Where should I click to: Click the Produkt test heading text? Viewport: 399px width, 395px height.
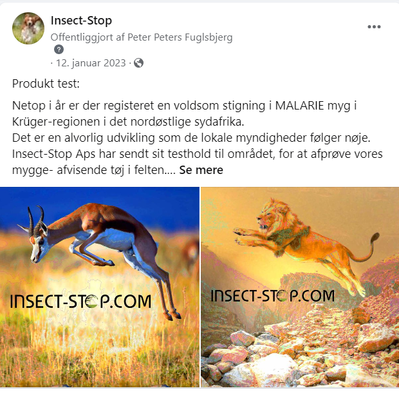46,84
